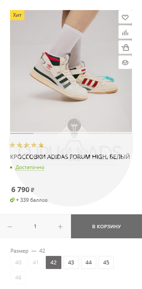
Task: Select size 44
Action: point(89,262)
